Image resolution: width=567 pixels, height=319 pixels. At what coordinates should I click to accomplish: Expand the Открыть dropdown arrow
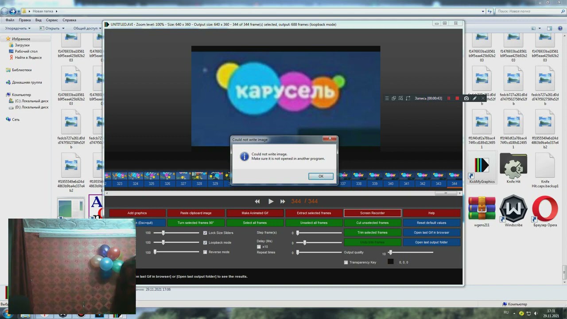[x=63, y=28]
